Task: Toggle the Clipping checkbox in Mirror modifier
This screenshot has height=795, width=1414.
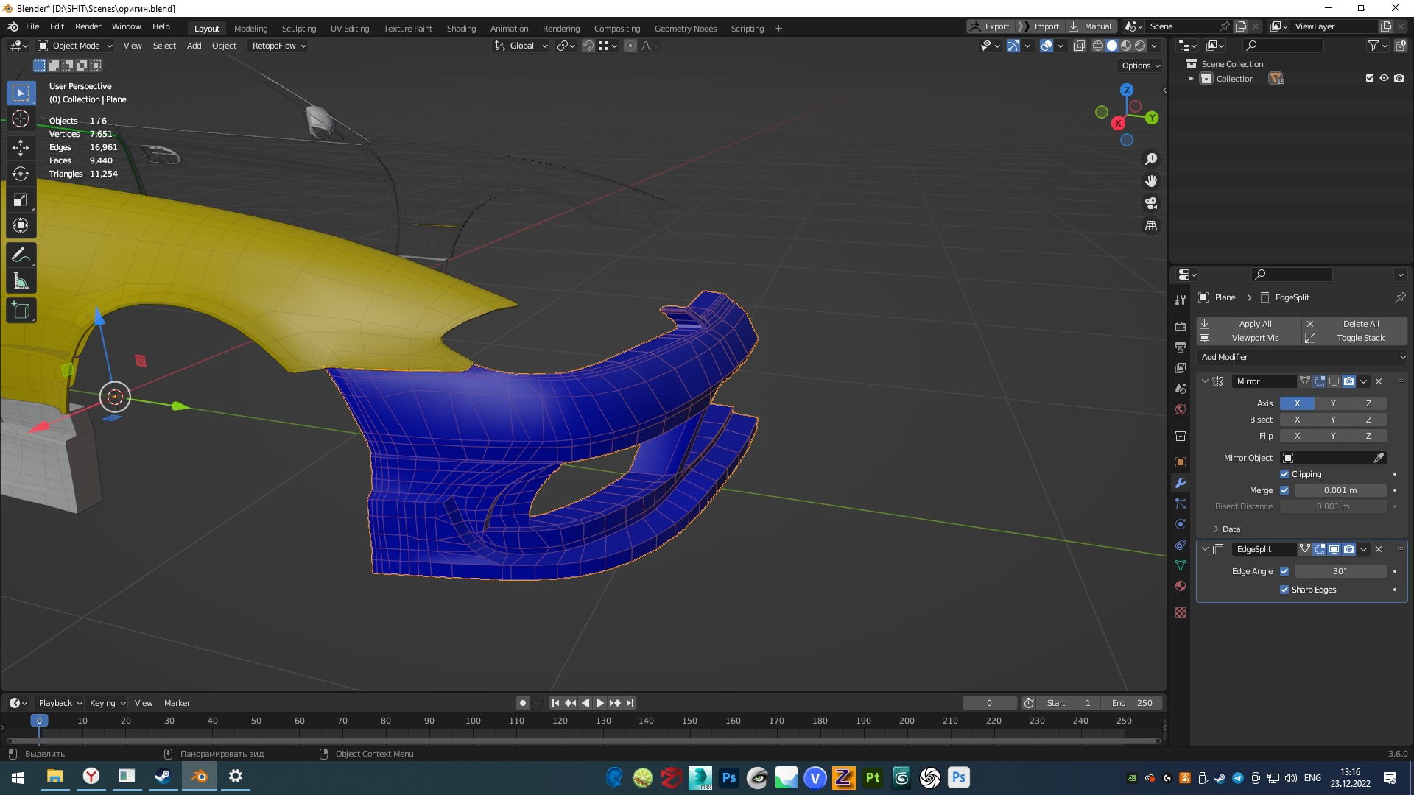Action: click(x=1284, y=474)
